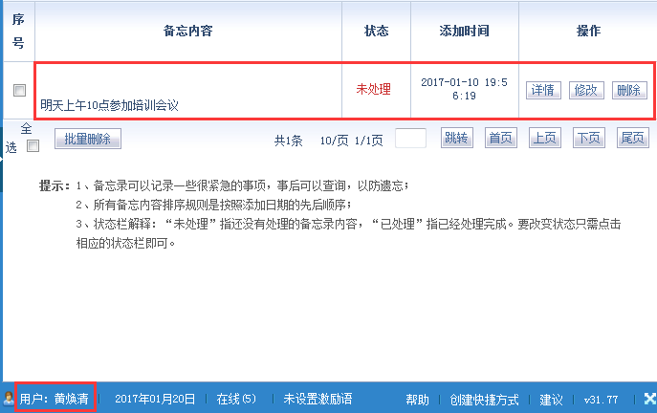Viewport: 657px width, 413px height.
Task: Click 修改 to edit the memo
Action: coord(585,90)
